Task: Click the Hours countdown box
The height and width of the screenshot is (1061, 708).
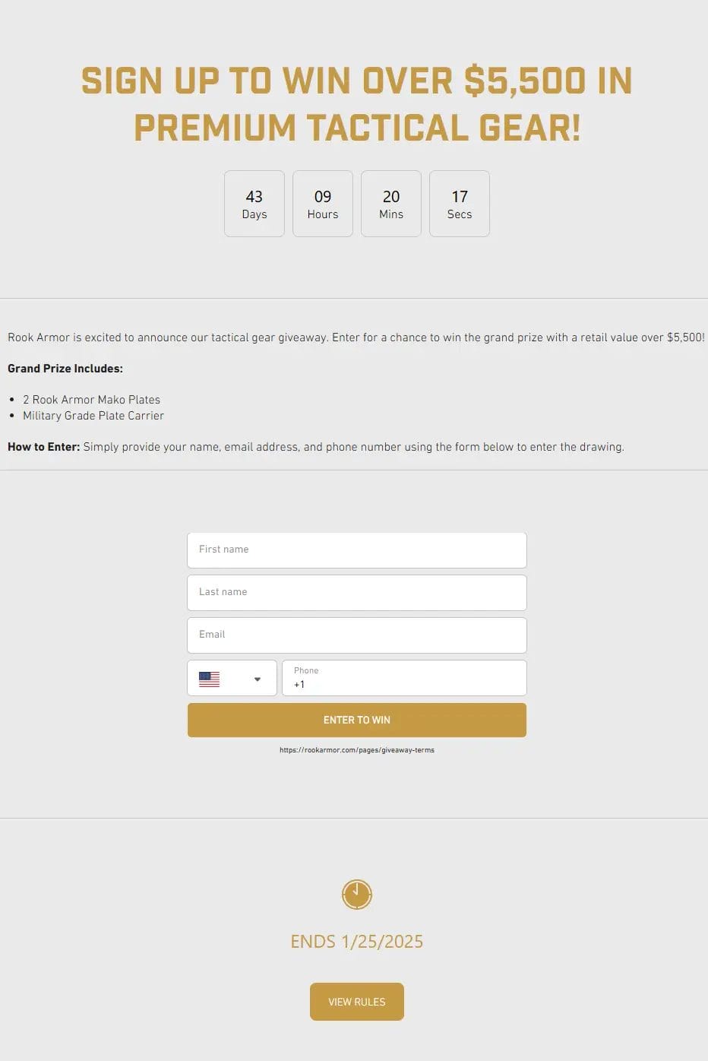Action: pos(323,204)
